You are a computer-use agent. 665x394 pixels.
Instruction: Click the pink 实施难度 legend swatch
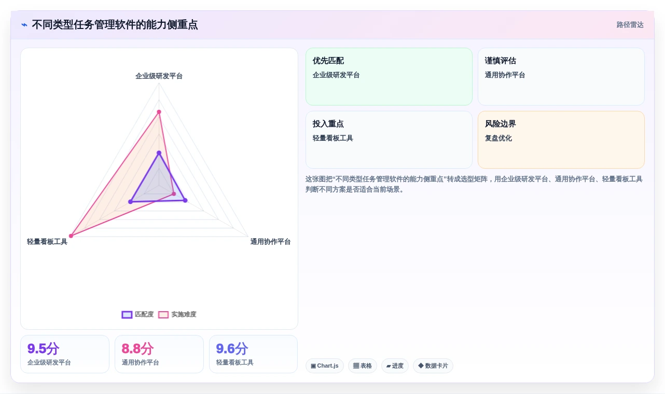pyautogui.click(x=163, y=314)
